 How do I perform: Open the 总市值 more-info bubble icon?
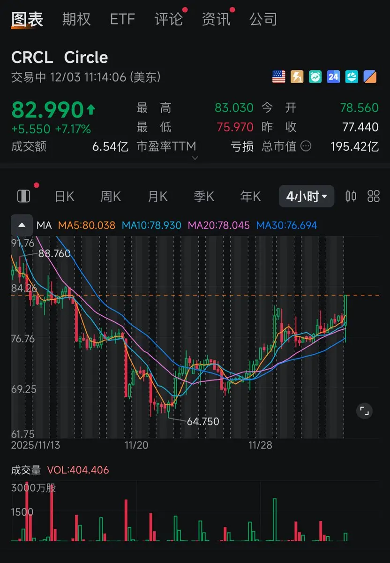[306, 146]
